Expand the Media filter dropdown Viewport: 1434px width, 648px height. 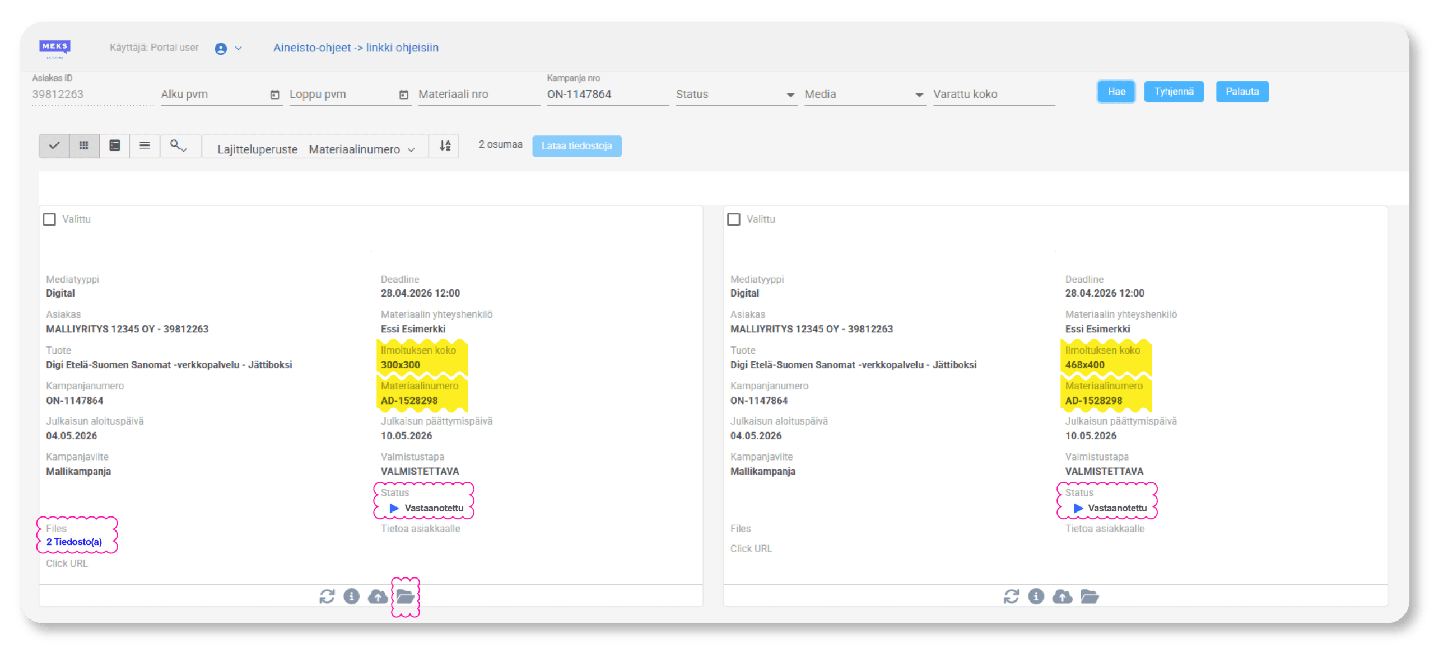point(865,95)
